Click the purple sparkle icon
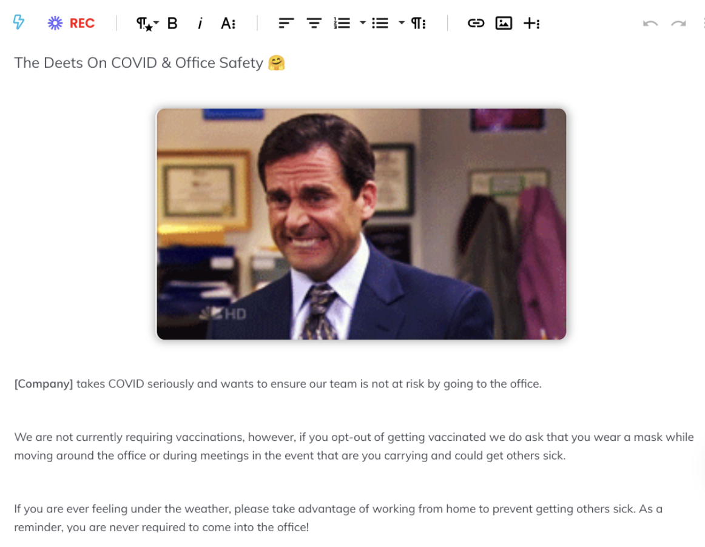 55,22
